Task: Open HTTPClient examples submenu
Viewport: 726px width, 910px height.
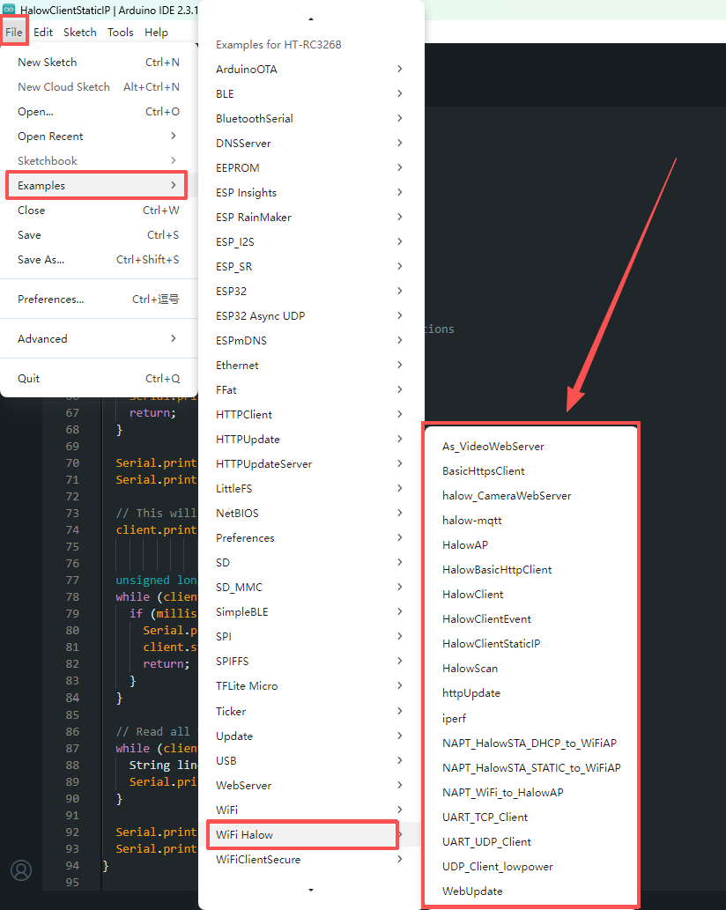Action: 311,414
